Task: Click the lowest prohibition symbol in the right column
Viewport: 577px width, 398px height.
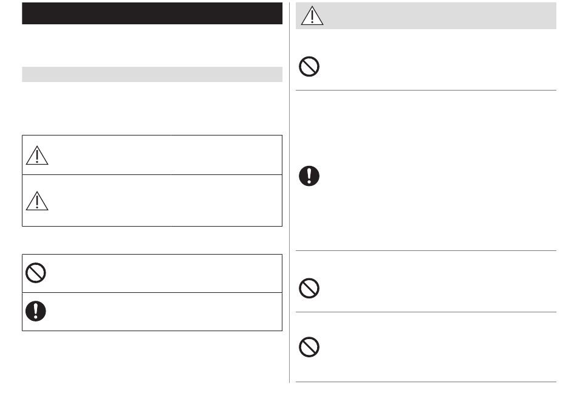Action: [309, 347]
